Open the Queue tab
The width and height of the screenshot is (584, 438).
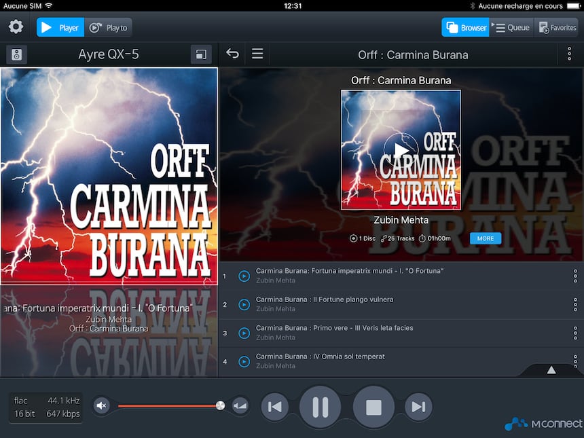pos(512,28)
